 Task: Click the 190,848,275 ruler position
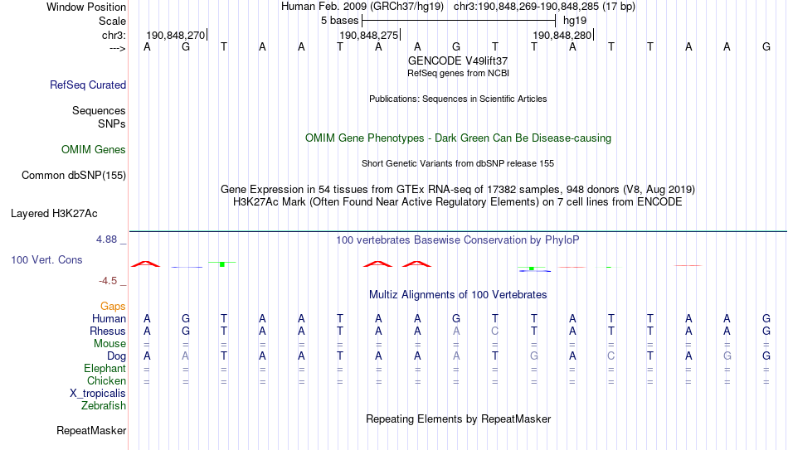click(369, 35)
